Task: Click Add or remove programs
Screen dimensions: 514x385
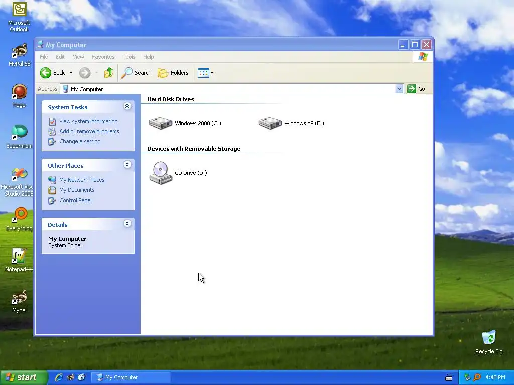Action: 89,132
